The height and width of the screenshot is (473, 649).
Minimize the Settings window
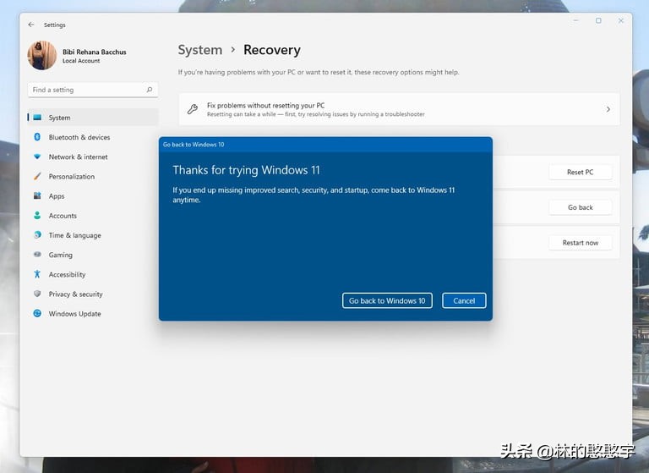[x=575, y=20]
